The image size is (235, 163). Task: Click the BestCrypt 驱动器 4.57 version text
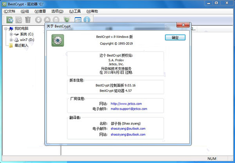(116, 91)
